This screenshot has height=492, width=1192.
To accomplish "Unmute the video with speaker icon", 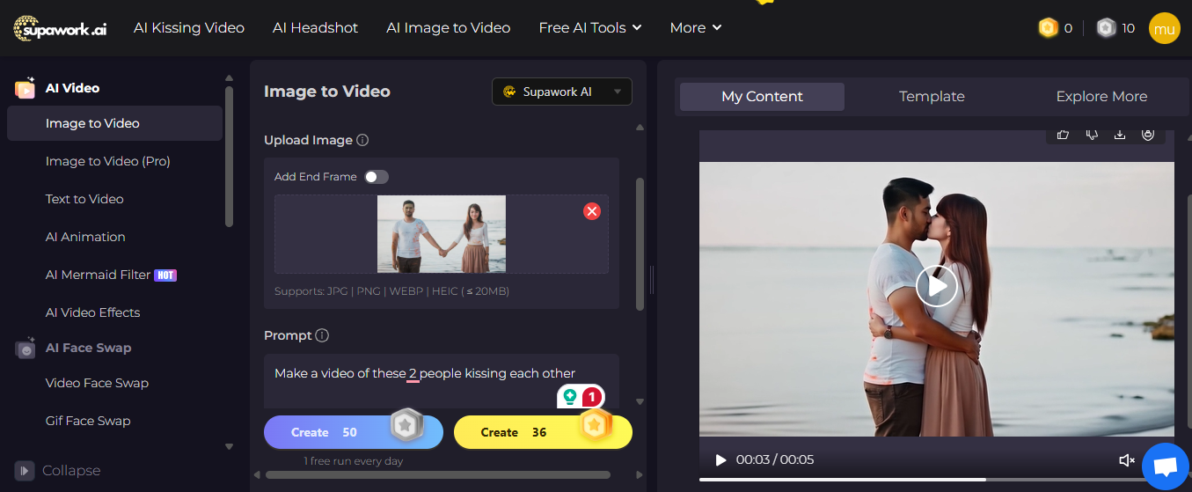I will click(1126, 460).
